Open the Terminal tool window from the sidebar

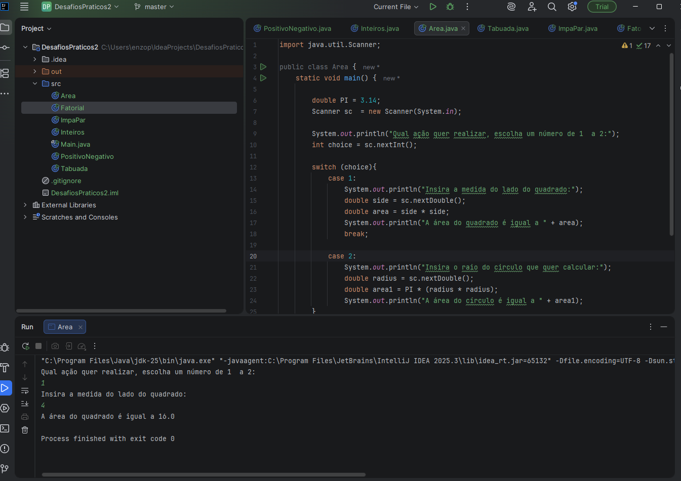click(5, 428)
